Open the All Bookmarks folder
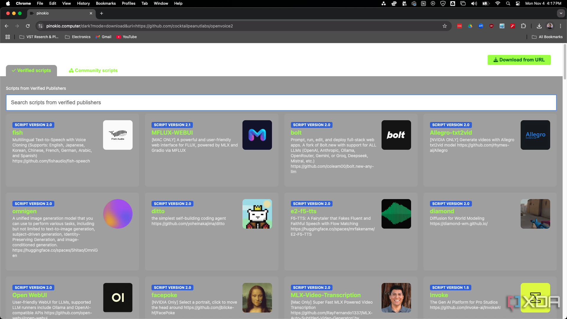This screenshot has width=567, height=319. [x=547, y=37]
